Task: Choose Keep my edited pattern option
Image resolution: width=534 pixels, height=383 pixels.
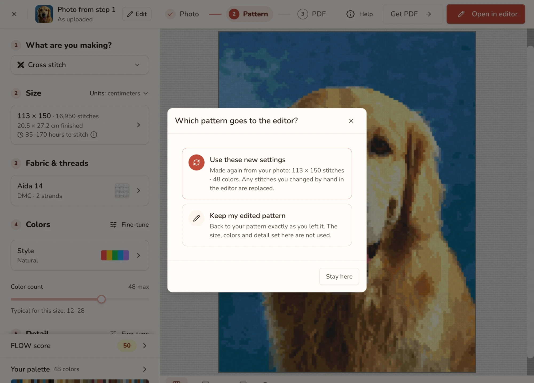Action: [267, 225]
